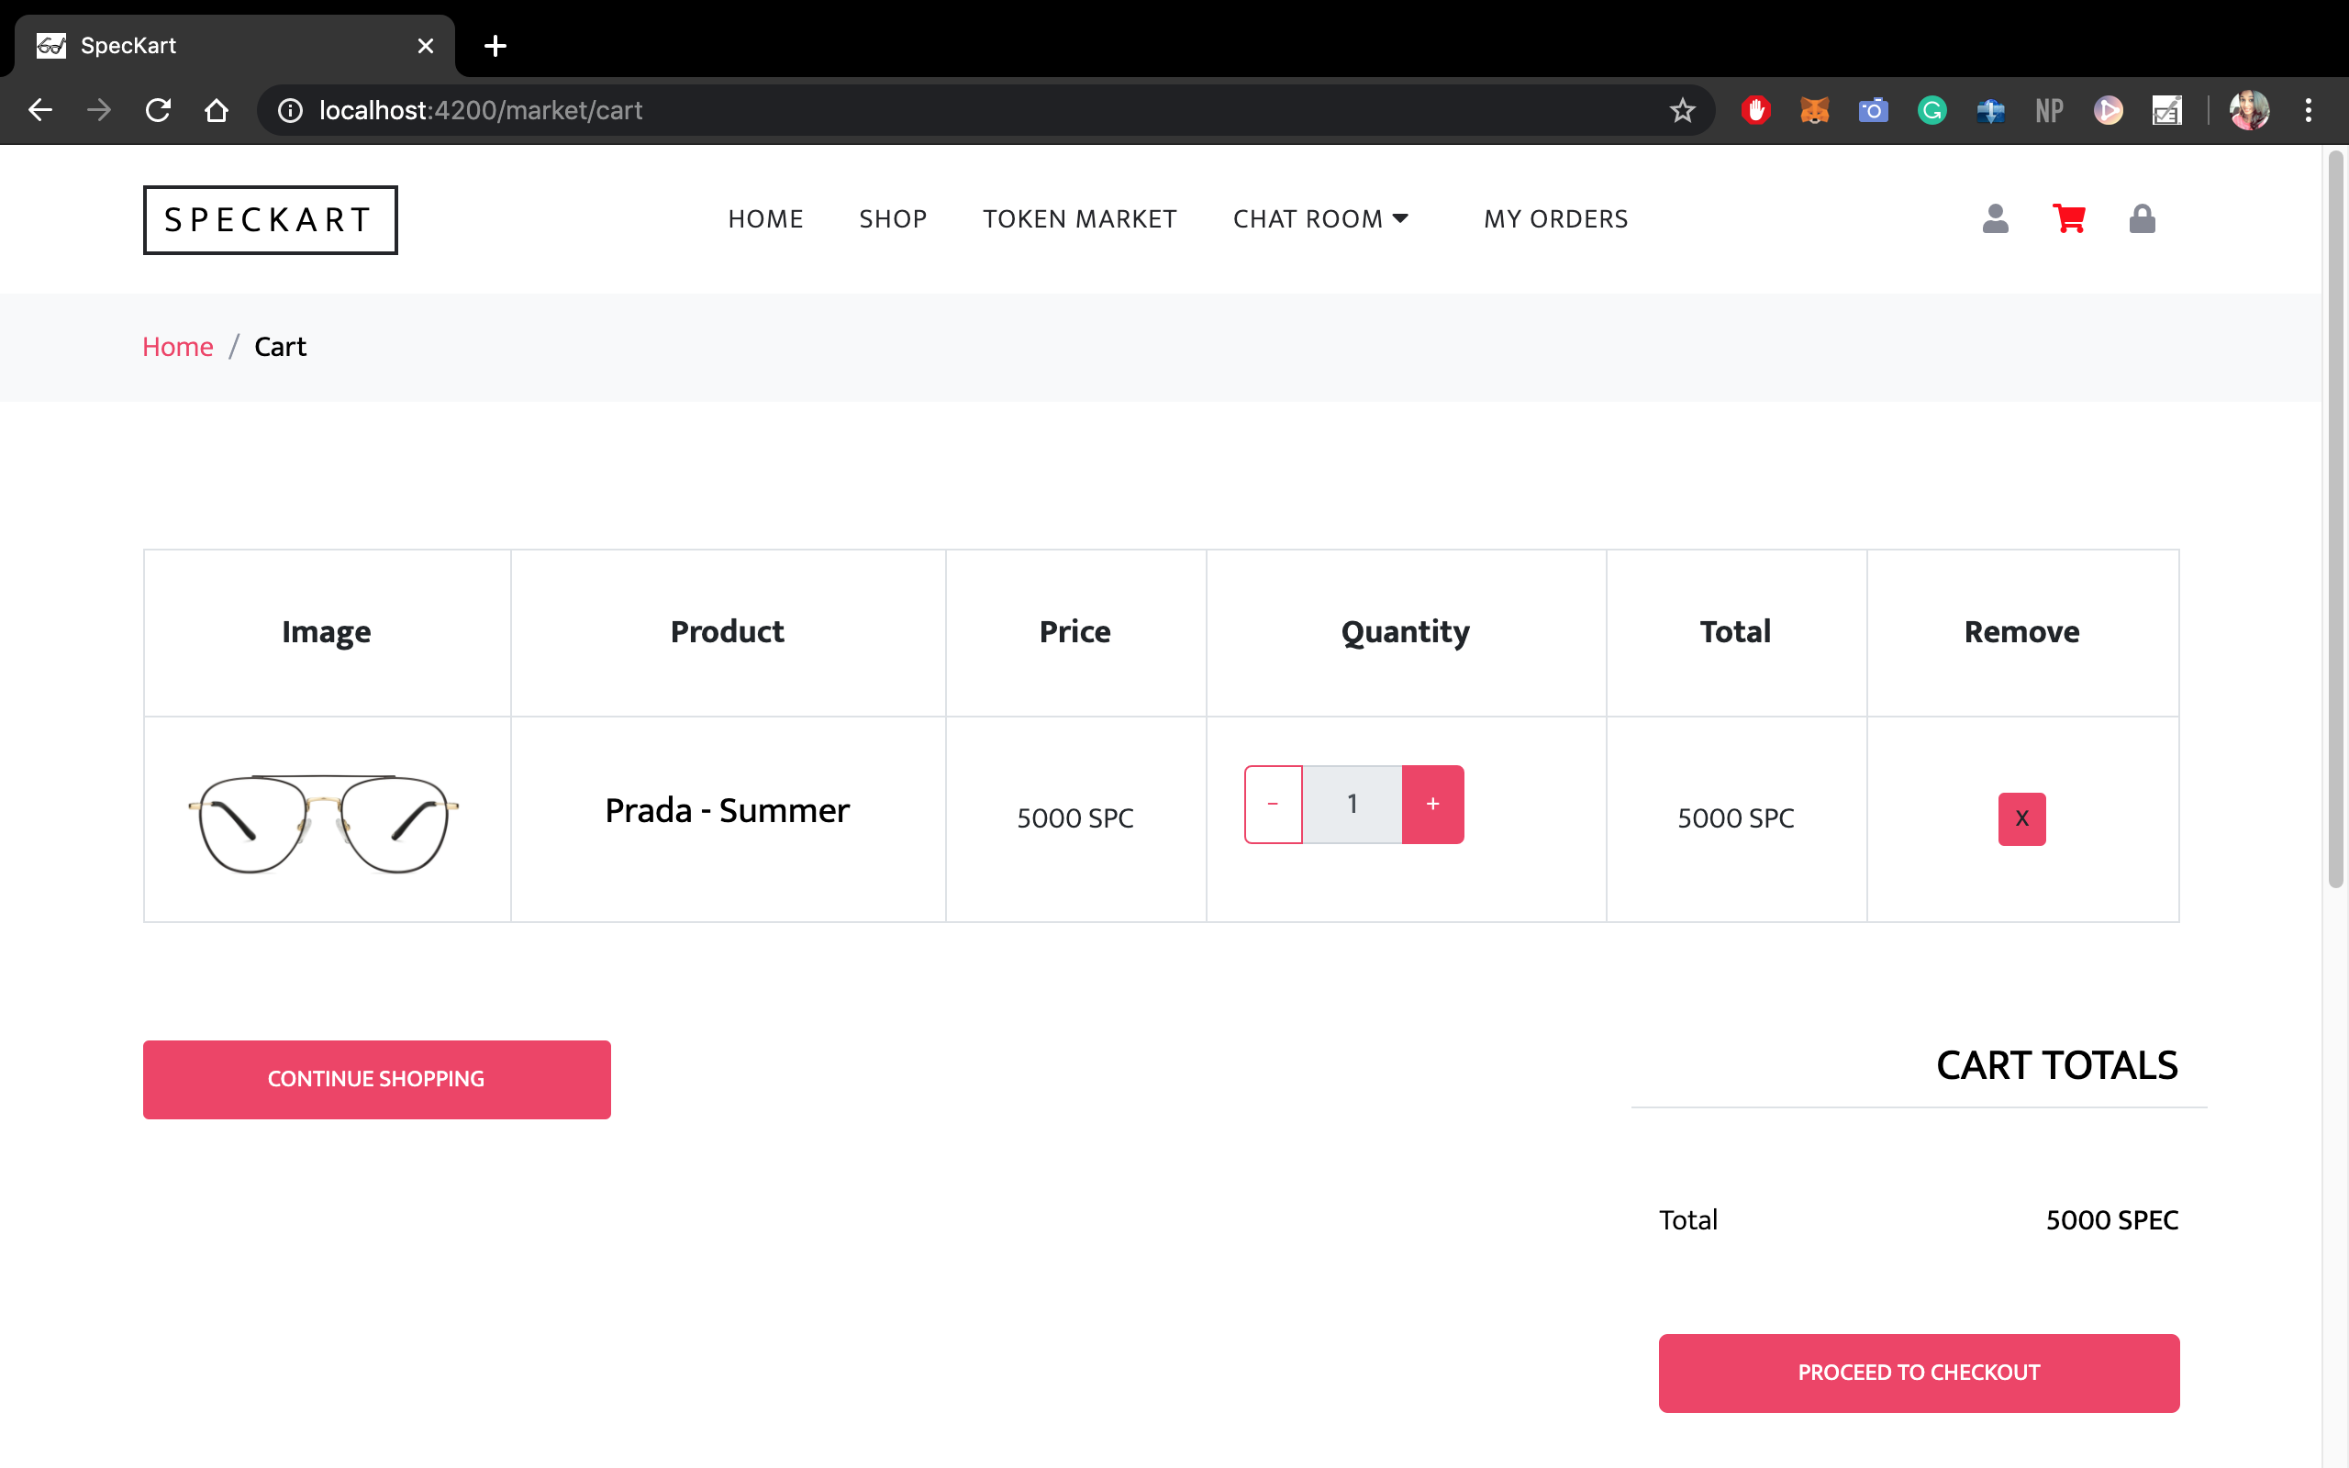
Task: Bookmark page with star icon
Action: pos(1682,111)
